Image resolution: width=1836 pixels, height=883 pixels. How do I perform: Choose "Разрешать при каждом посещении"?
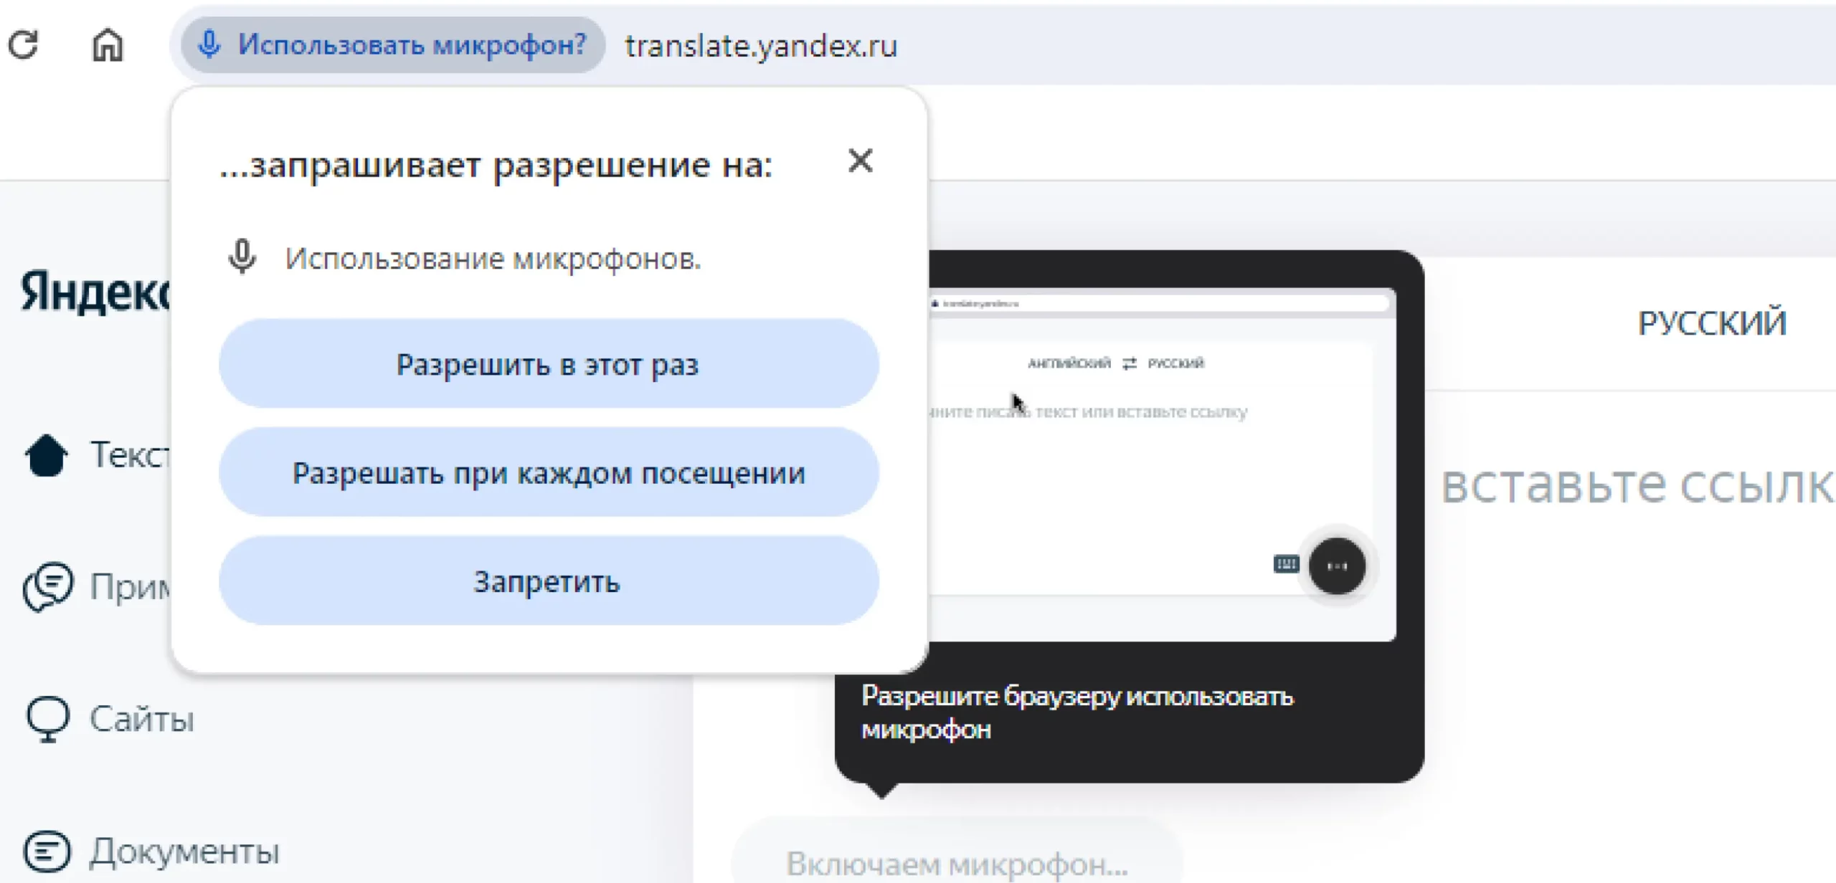pos(549,473)
